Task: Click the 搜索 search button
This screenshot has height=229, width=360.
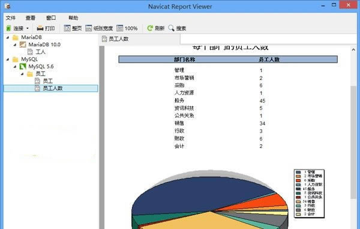Action: click(x=177, y=28)
